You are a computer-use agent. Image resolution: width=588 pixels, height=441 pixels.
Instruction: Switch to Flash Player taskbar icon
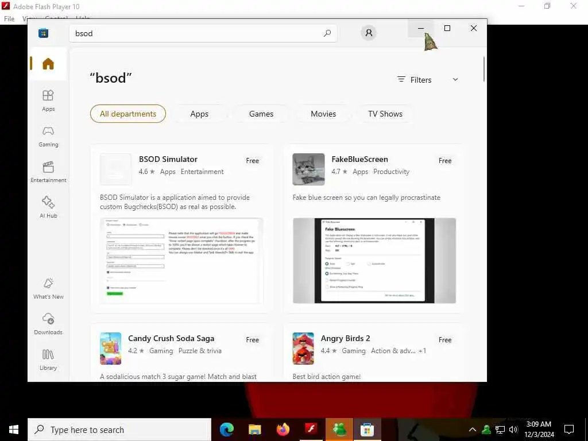tap(311, 430)
